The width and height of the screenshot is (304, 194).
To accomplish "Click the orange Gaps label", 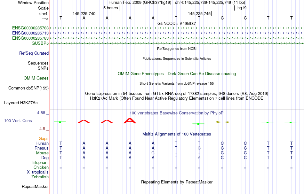I will (44, 139).
